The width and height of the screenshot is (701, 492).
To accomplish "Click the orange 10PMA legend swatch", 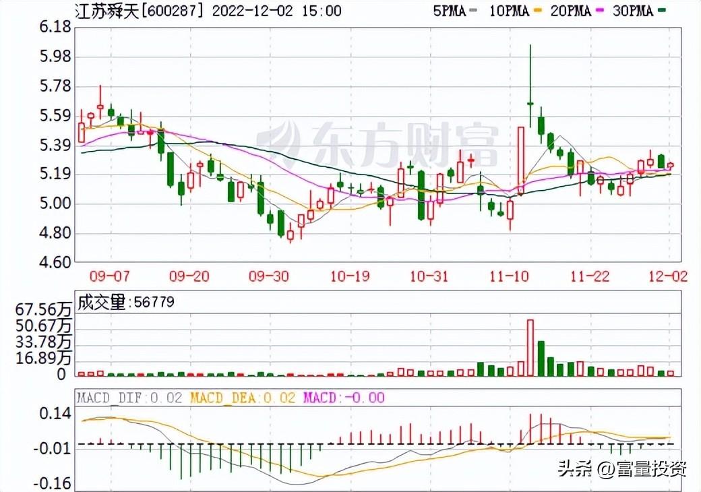I will coord(537,10).
